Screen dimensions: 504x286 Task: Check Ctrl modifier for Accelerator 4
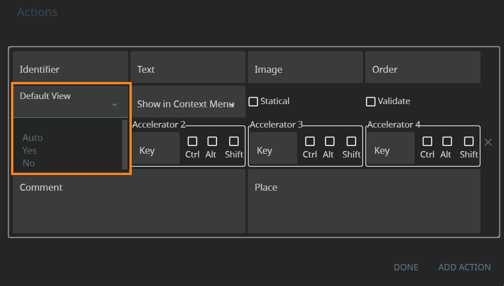pyautogui.click(x=427, y=141)
